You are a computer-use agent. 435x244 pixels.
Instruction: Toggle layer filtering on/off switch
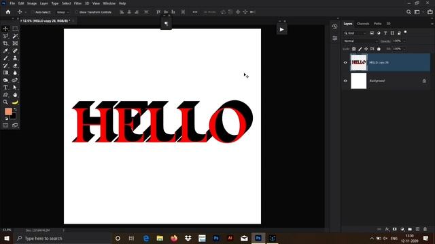coord(406,33)
